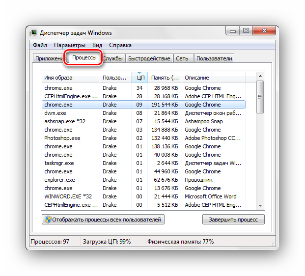Screen dimensions: 305x276
Task: Click the shield icon on show-all-users button
Action: click(48, 220)
